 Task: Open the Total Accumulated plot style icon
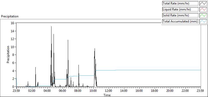pyautogui.click(x=203, y=21)
